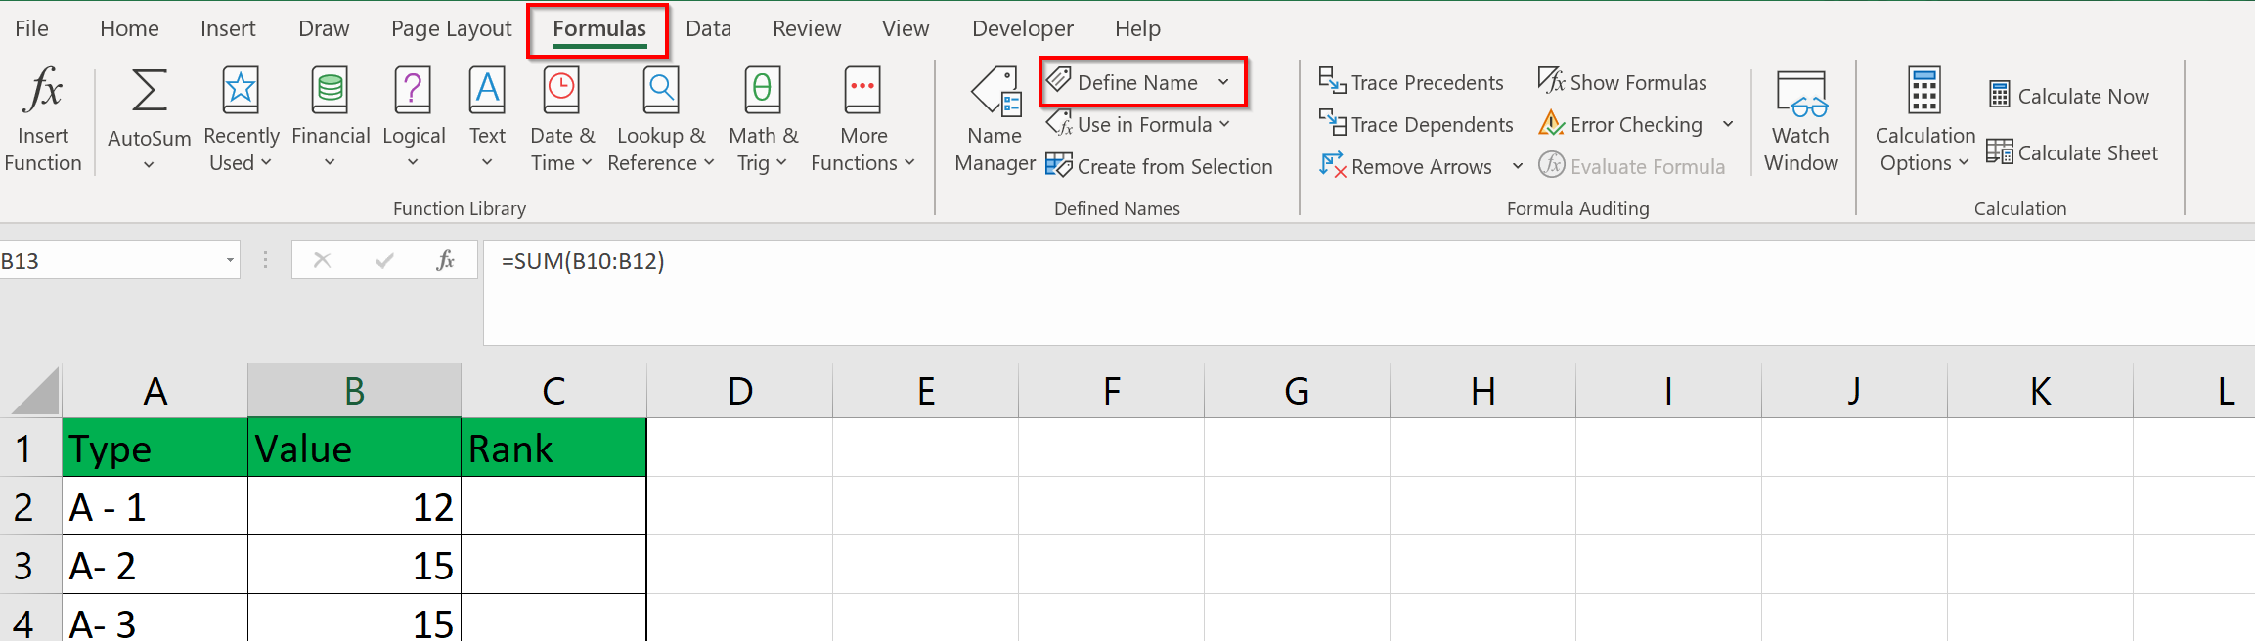Expand the Error Checking dropdown arrow

[1728, 125]
